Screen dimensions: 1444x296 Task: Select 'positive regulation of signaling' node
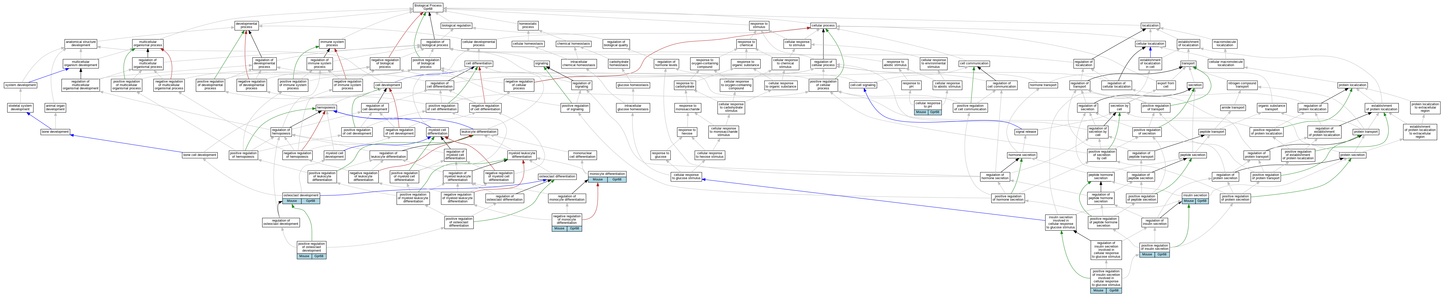575,107
